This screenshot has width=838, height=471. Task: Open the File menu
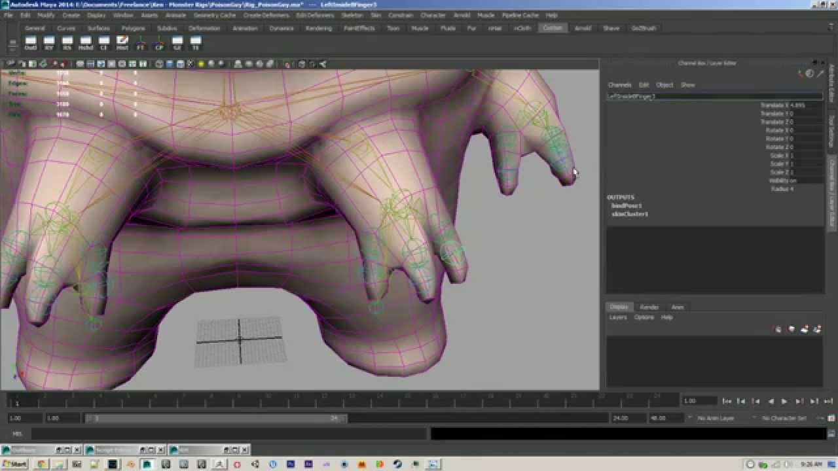coord(8,15)
